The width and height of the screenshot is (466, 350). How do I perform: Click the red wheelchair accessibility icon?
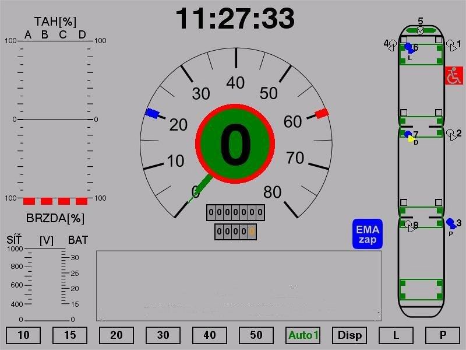tap(454, 76)
